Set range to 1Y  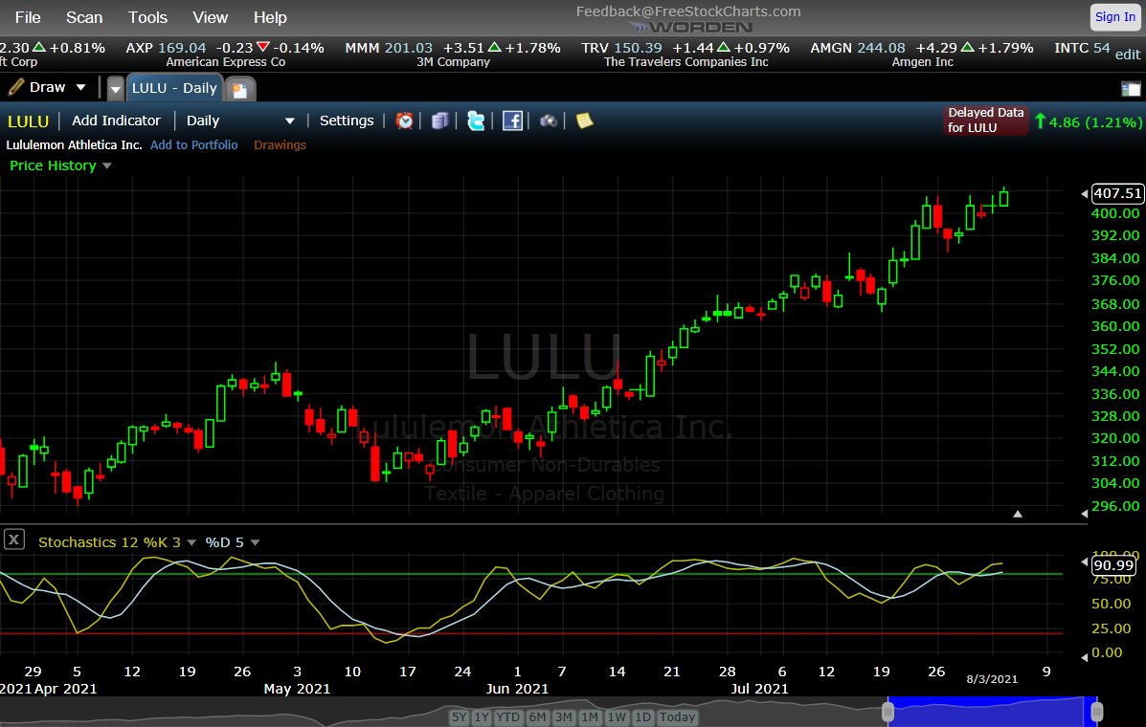pos(481,717)
